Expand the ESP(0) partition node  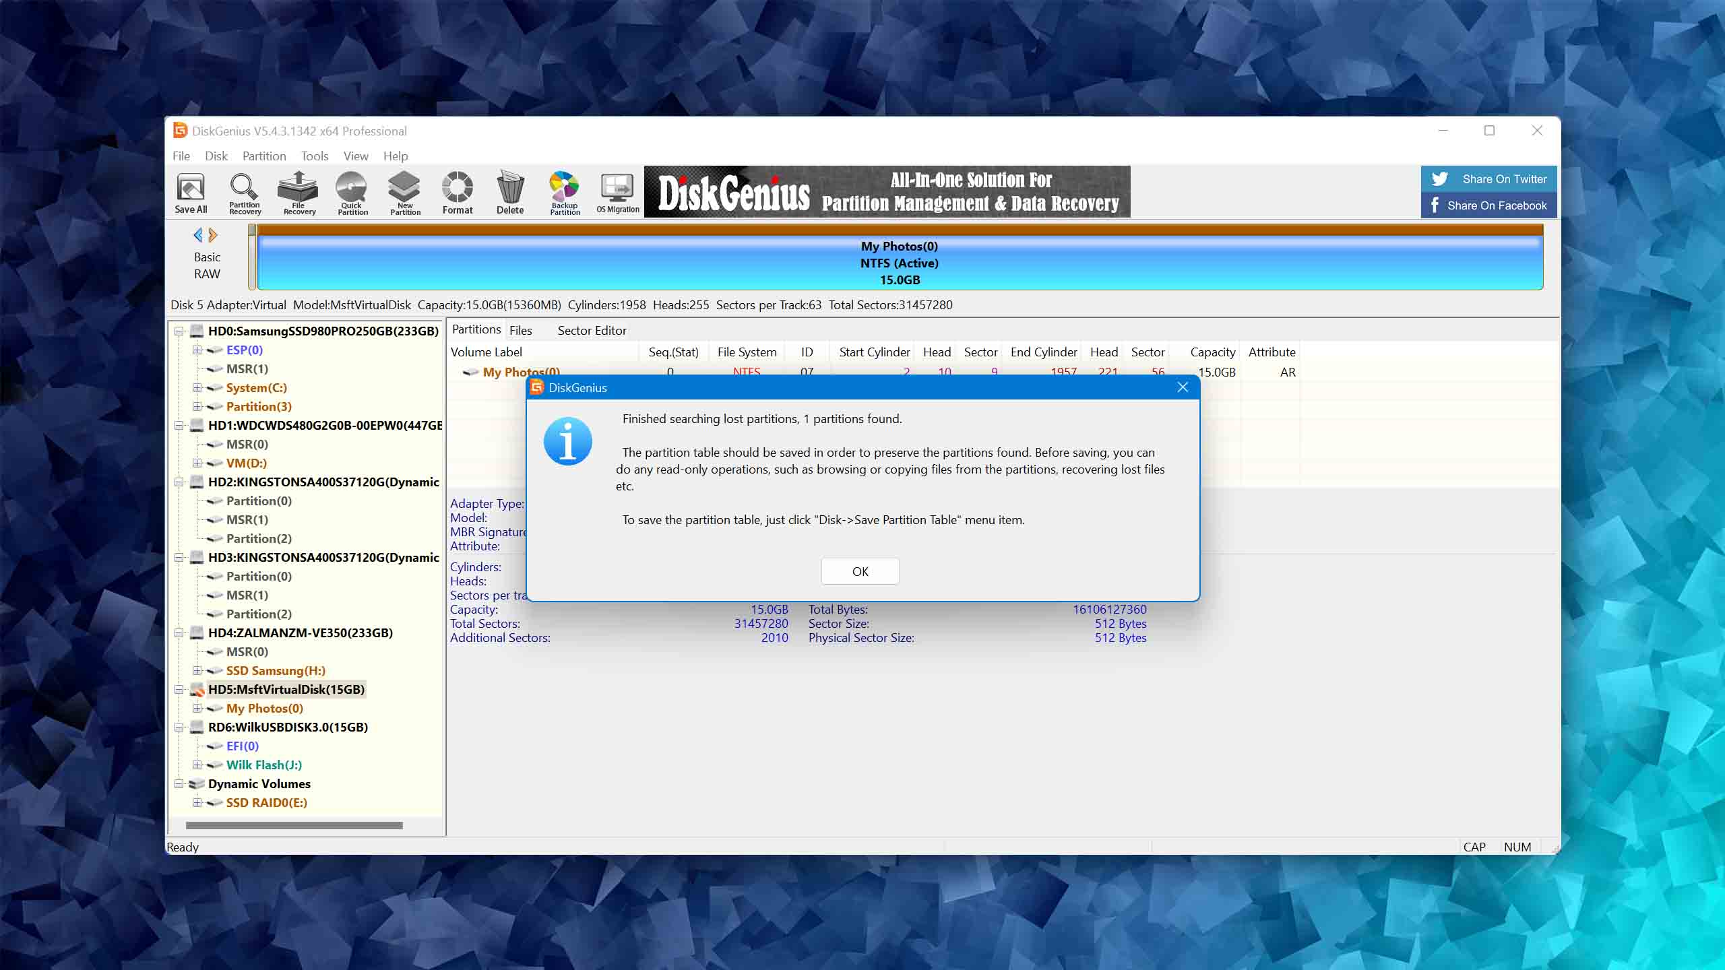point(197,350)
